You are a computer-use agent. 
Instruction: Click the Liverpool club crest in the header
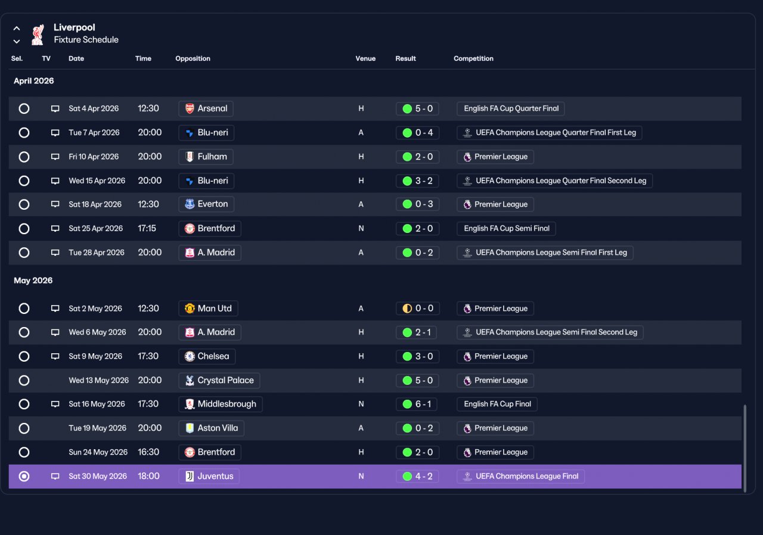click(x=38, y=35)
